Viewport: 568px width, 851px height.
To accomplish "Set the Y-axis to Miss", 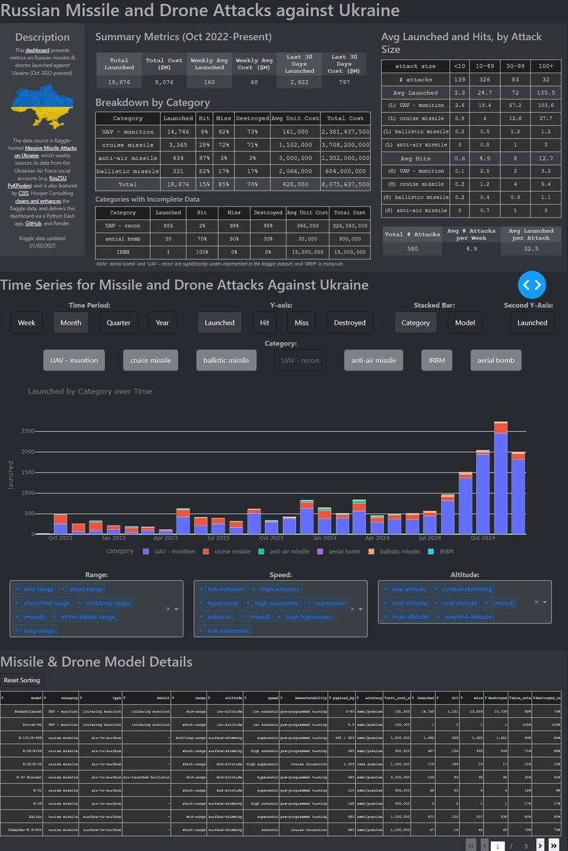I will [x=301, y=323].
